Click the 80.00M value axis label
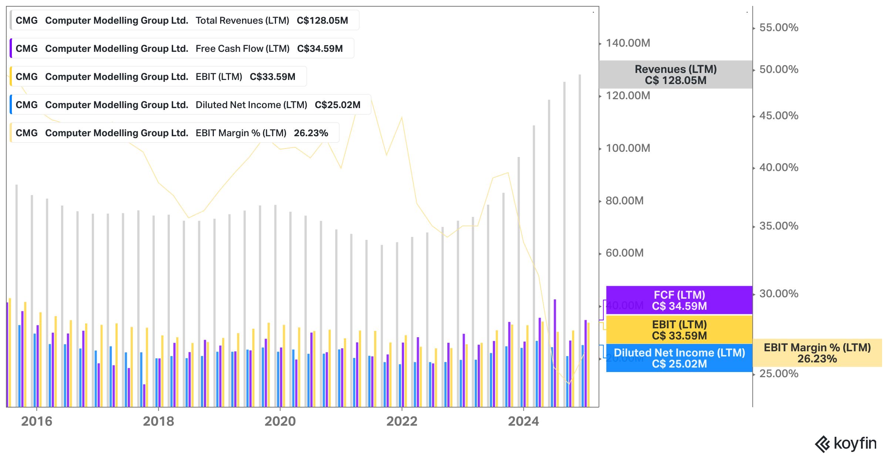The image size is (888, 459). 625,201
